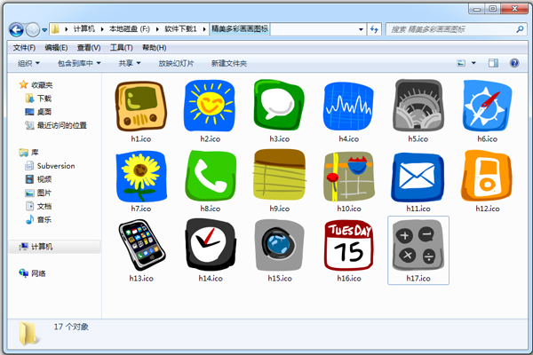
Task: Open the 共享 dropdown in toolbar
Action: coord(130,63)
